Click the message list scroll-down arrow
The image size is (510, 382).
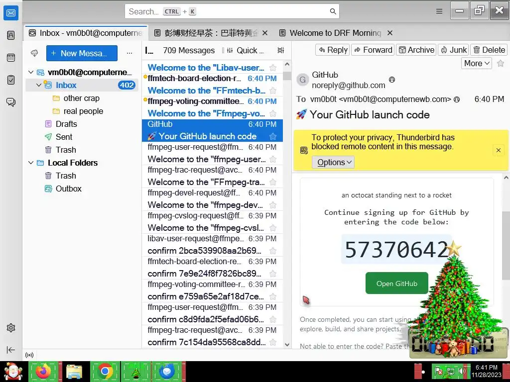coord(287,344)
